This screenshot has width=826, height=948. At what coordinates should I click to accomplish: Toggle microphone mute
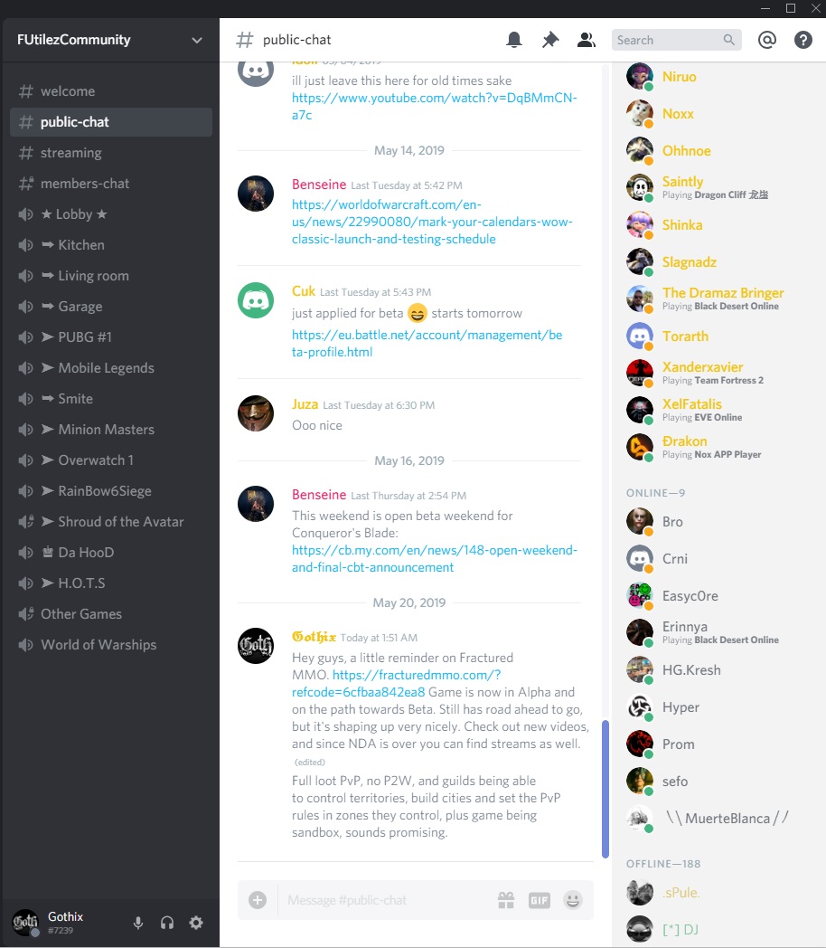pyautogui.click(x=138, y=923)
